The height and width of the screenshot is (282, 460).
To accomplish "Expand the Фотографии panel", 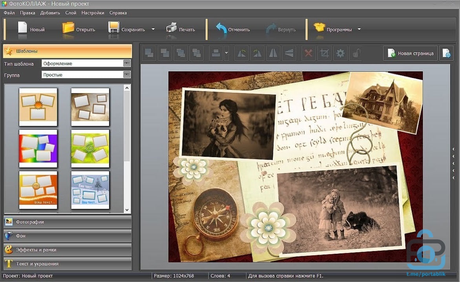I will tap(68, 222).
